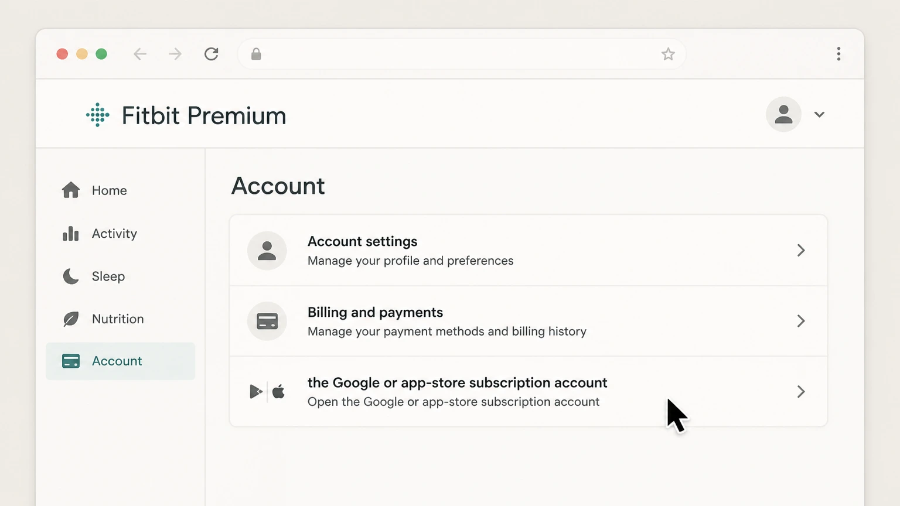Open the Home sidebar item

[x=120, y=190]
